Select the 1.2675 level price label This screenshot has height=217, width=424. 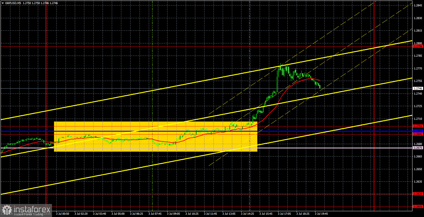[418, 148]
